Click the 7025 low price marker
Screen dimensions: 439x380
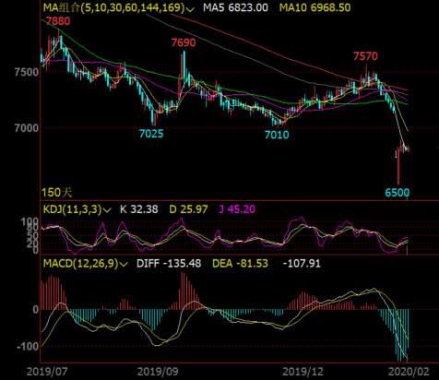click(x=151, y=134)
